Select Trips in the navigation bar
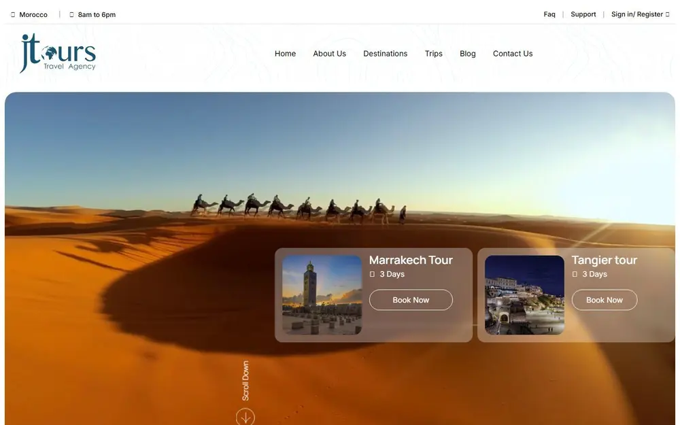 click(433, 53)
